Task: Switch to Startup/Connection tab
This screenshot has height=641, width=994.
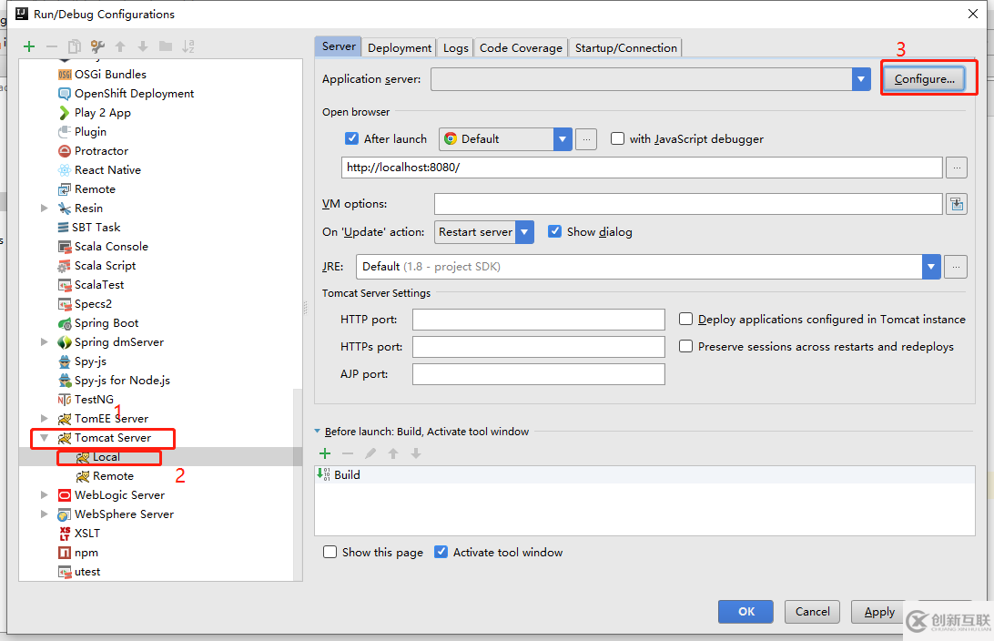Action: point(625,47)
